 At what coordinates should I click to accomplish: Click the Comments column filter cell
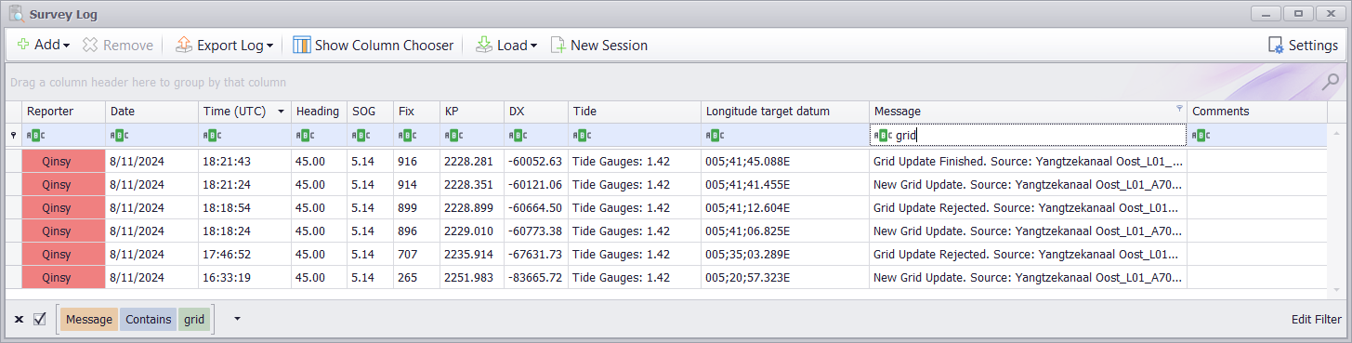[1257, 135]
